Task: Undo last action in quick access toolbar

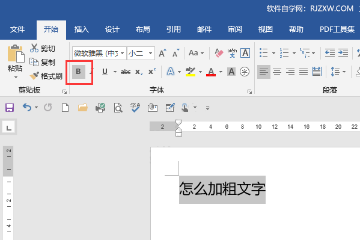Action: (x=27, y=107)
